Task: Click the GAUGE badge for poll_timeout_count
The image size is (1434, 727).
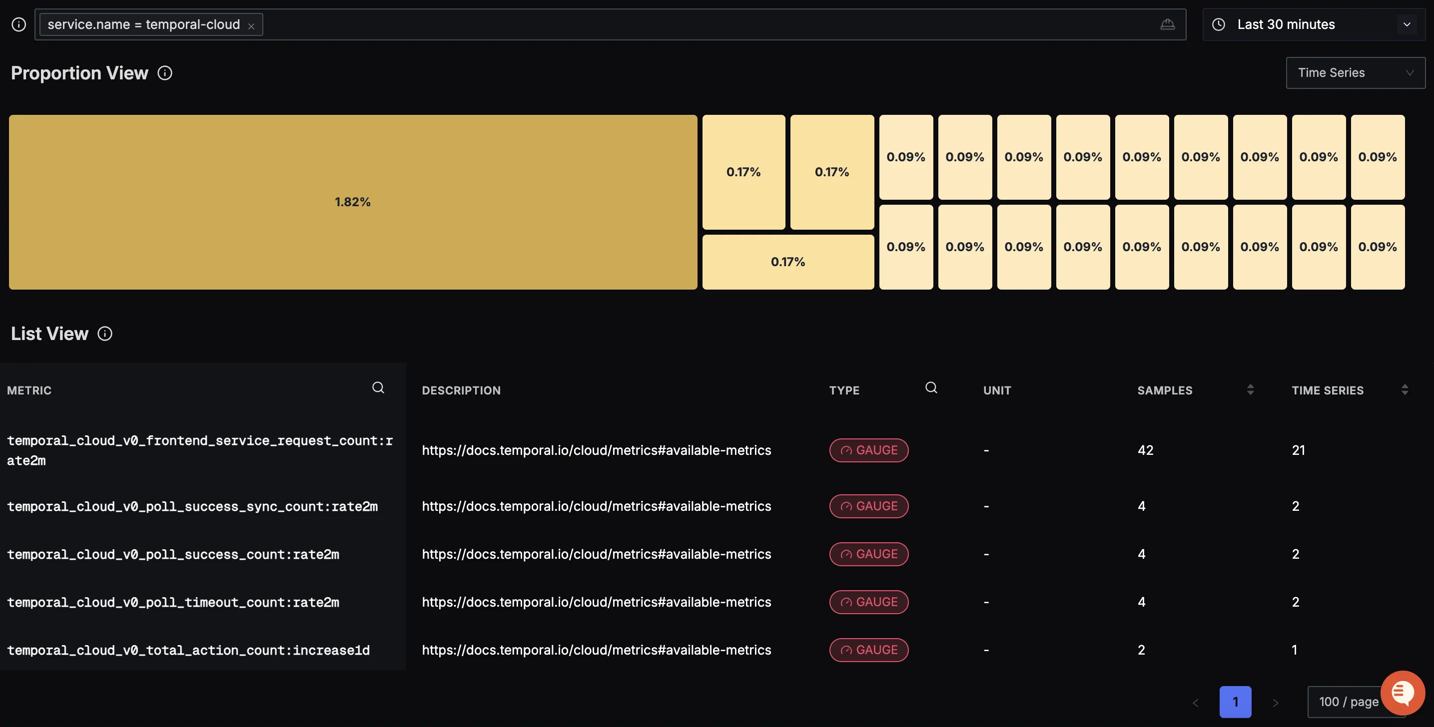Action: click(868, 602)
